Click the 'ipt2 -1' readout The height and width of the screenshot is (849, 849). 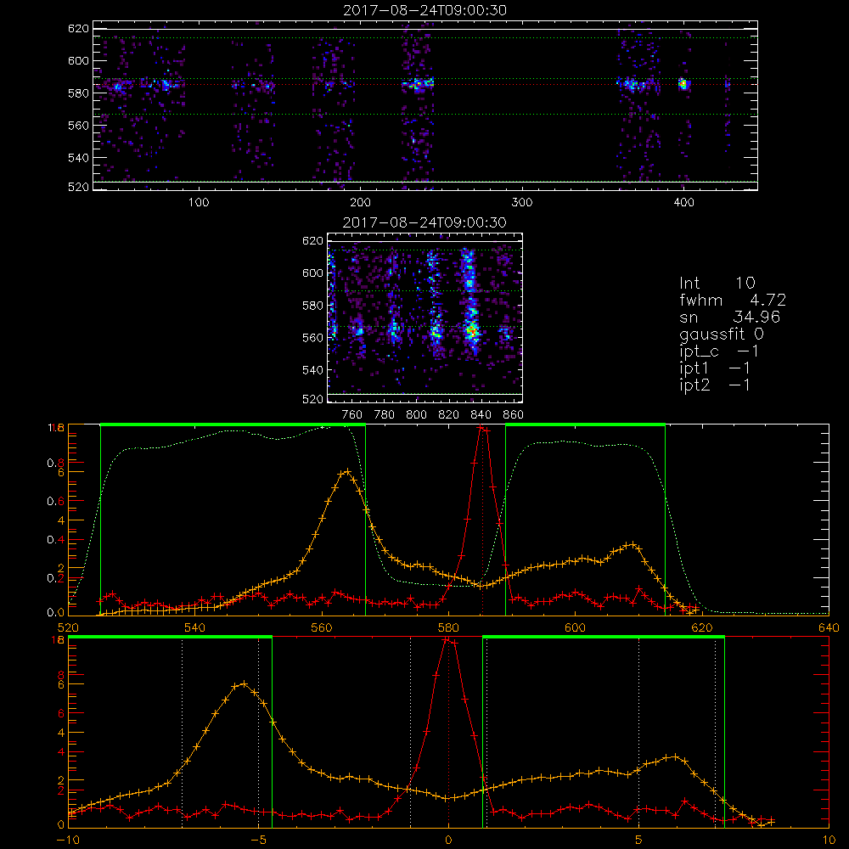pyautogui.click(x=715, y=385)
